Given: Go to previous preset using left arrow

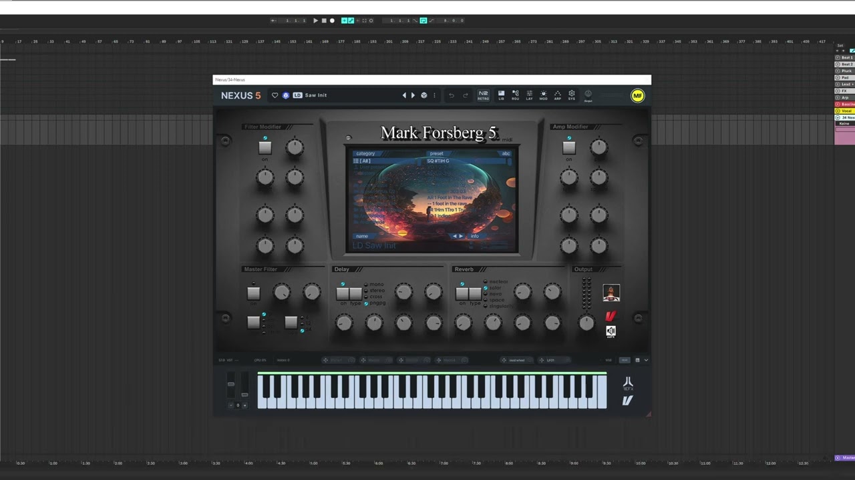Looking at the screenshot, I should click(x=404, y=95).
